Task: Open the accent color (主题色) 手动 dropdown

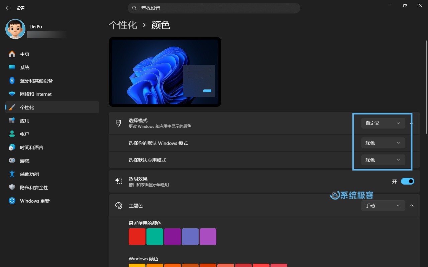Action: [x=383, y=206]
